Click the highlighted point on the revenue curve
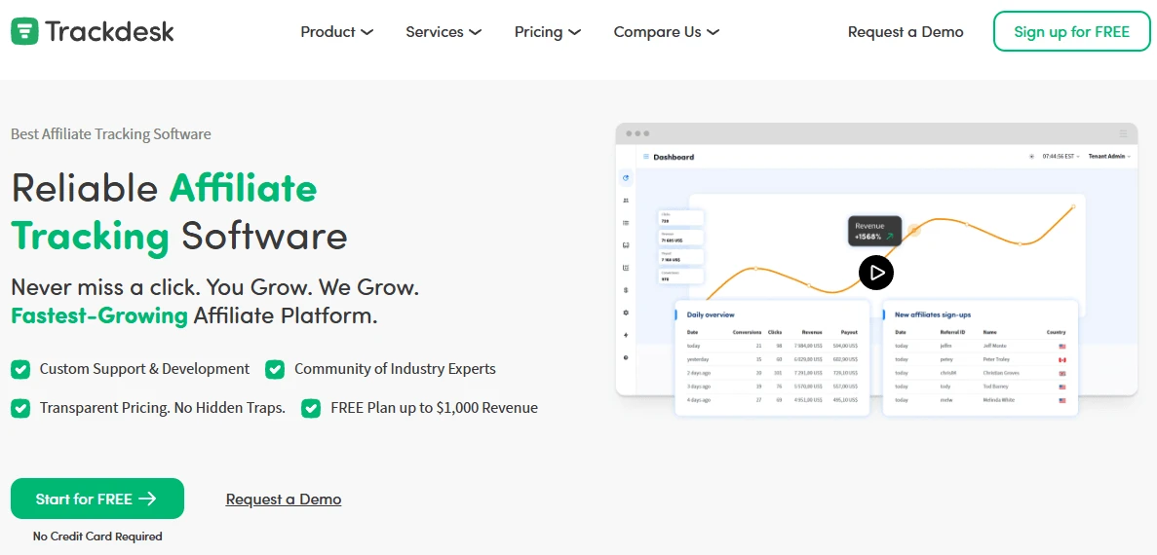The image size is (1157, 555). tap(914, 231)
